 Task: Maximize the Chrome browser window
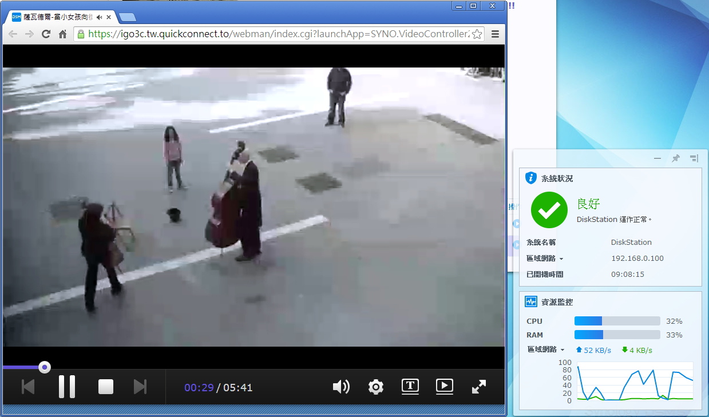[x=473, y=6]
